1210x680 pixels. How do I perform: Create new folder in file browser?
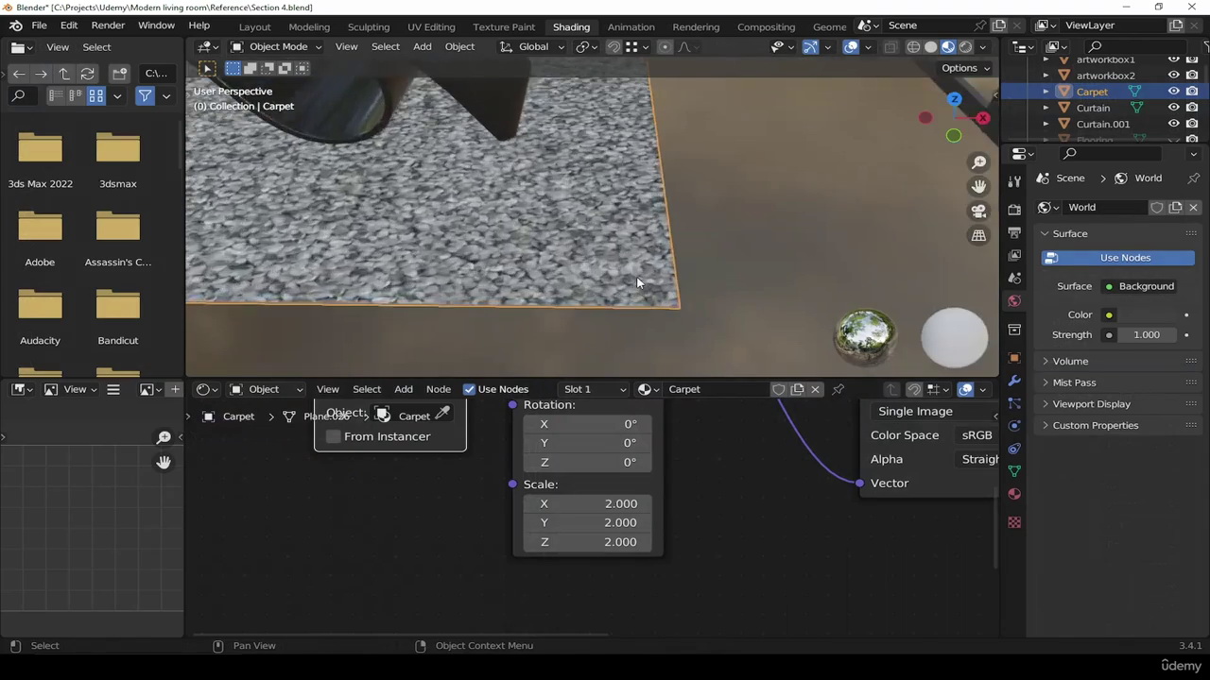click(119, 74)
